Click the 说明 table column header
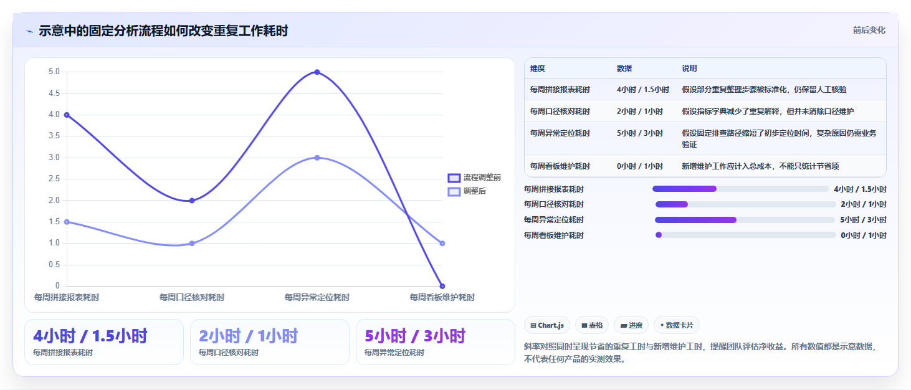911x390 pixels. (689, 69)
